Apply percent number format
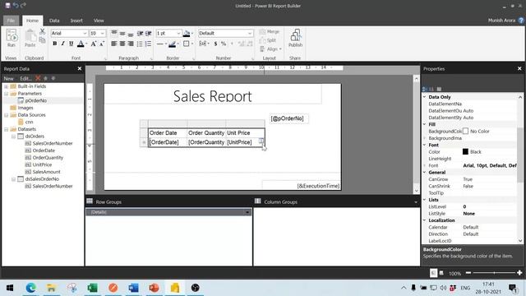The width and height of the screenshot is (526, 296). point(224,44)
